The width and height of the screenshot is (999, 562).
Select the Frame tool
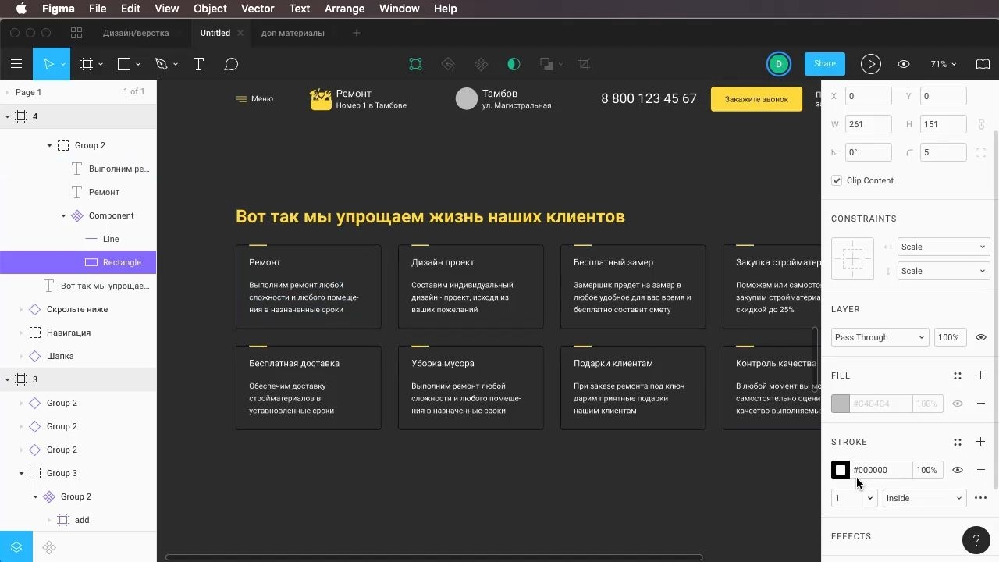(87, 64)
